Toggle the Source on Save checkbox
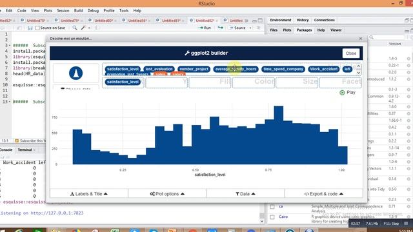 click(x=37, y=28)
